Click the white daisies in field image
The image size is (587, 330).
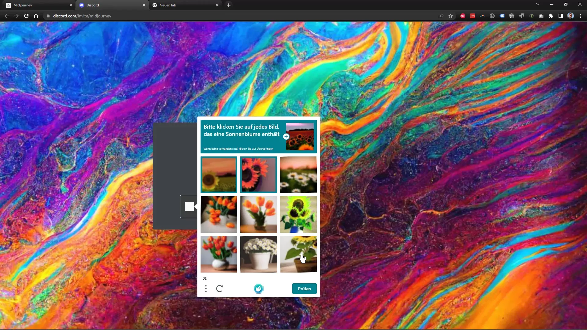pyautogui.click(x=298, y=175)
